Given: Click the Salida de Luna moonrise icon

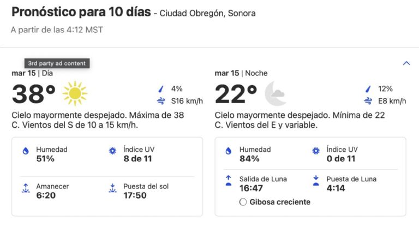Looking at the screenshot, I should (x=228, y=181).
